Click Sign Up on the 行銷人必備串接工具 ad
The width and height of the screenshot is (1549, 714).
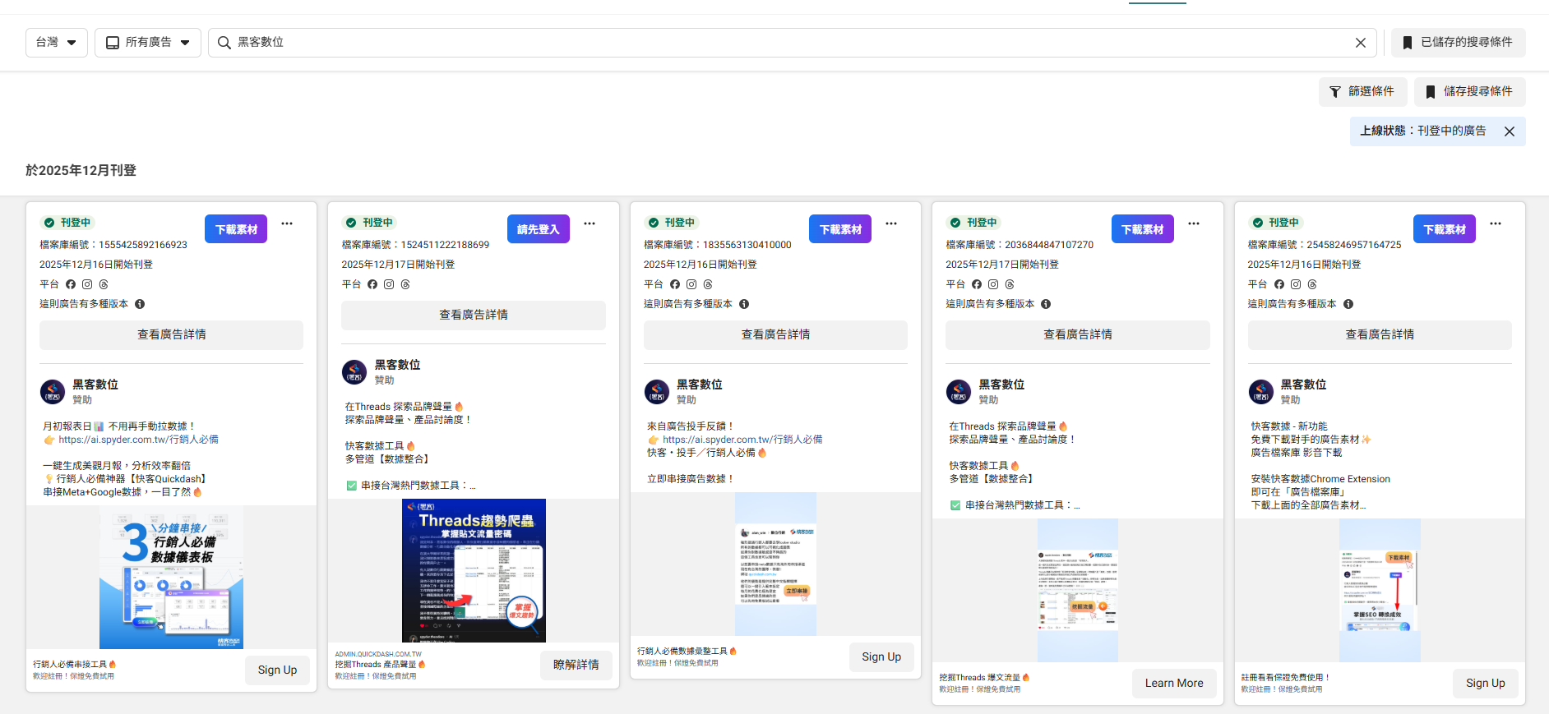pyautogui.click(x=277, y=670)
